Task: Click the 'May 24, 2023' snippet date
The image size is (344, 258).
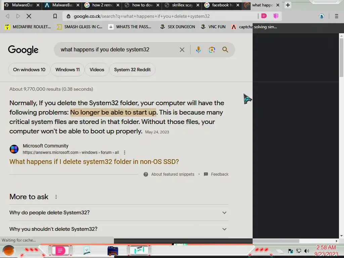Action: (157, 132)
